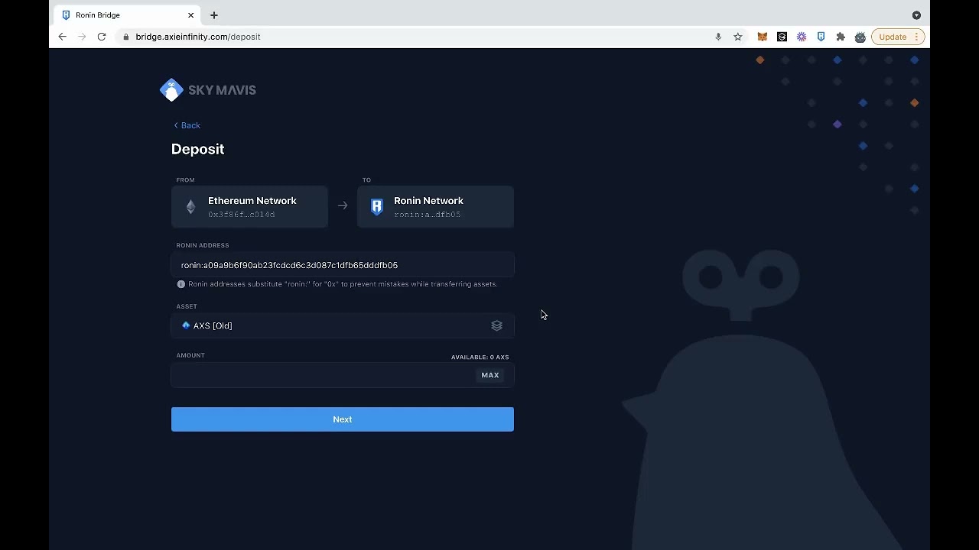Screen dimensions: 979x550
Task: Click the ronin:a…dfb05 short address text
Action: pos(428,215)
